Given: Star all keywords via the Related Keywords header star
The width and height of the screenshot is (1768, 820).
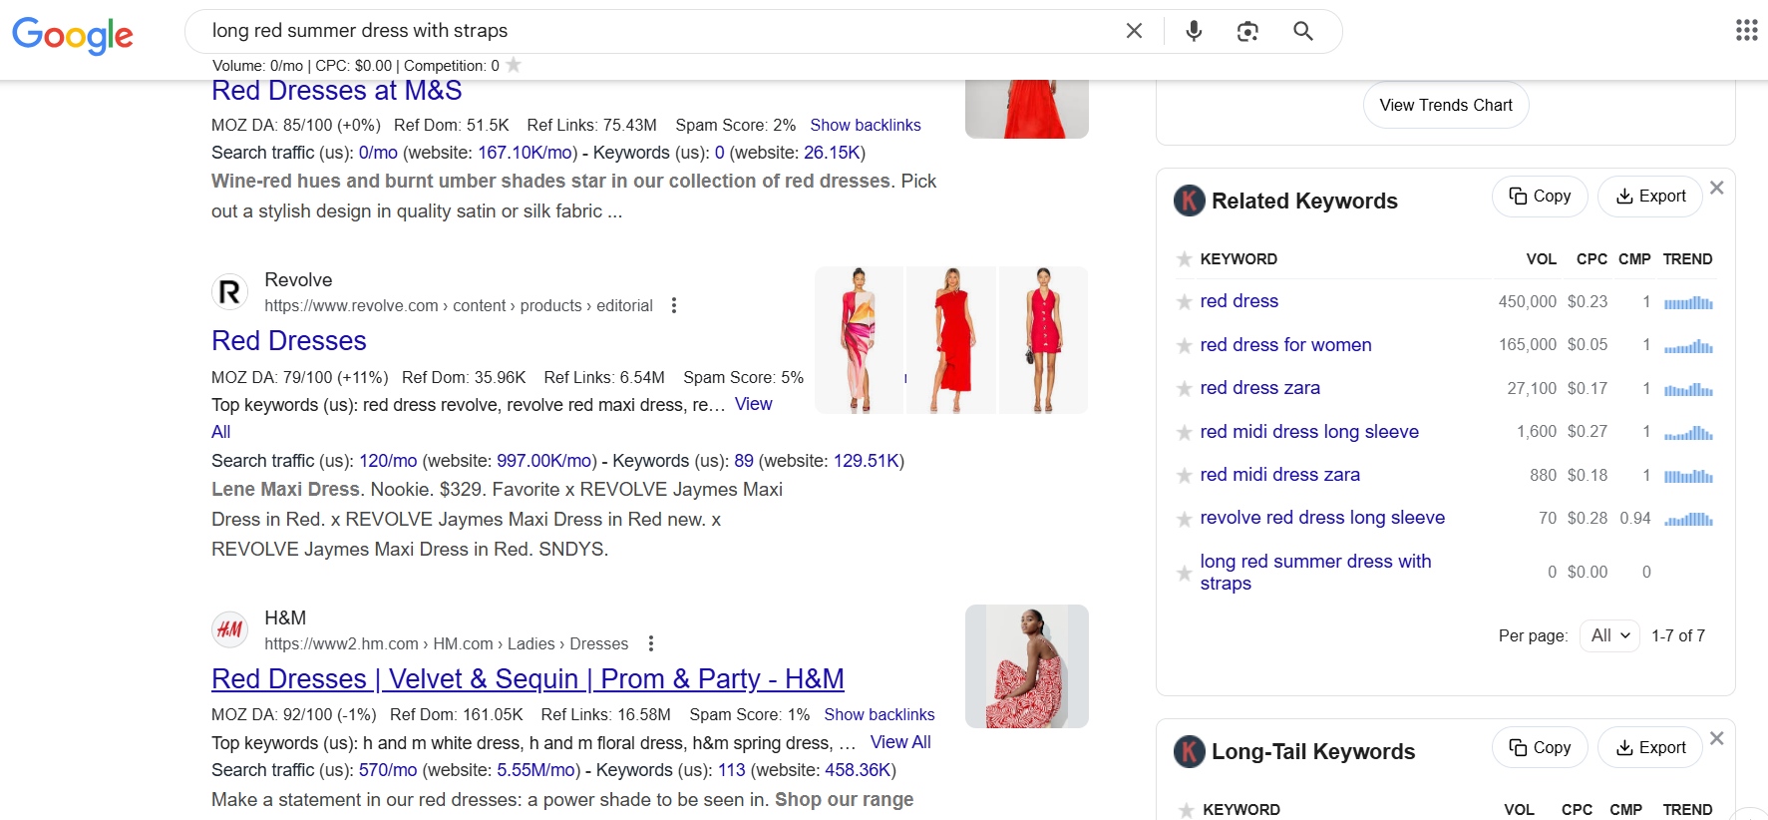Looking at the screenshot, I should 1184,259.
